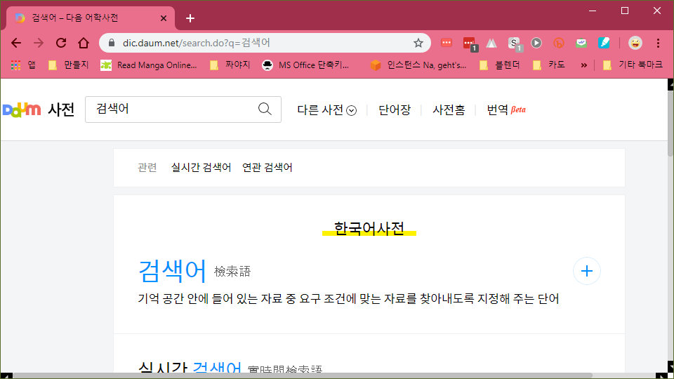Open the 검색어 headword link
Screen dimensions: 674x379
pos(172,270)
